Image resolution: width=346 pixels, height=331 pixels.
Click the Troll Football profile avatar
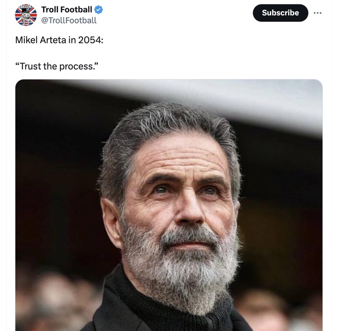point(26,15)
